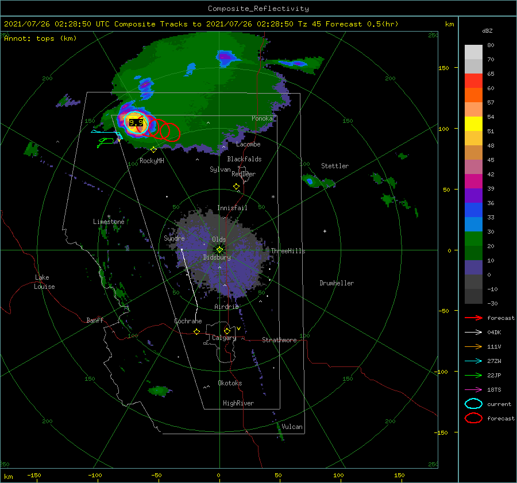The width and height of the screenshot is (517, 483).
Task: Click the blue swatch between 36 and 33 dBZ
Action: click(473, 210)
